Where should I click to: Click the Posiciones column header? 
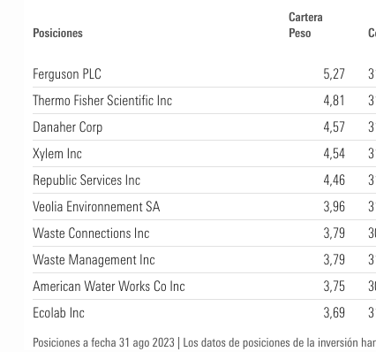click(x=57, y=33)
